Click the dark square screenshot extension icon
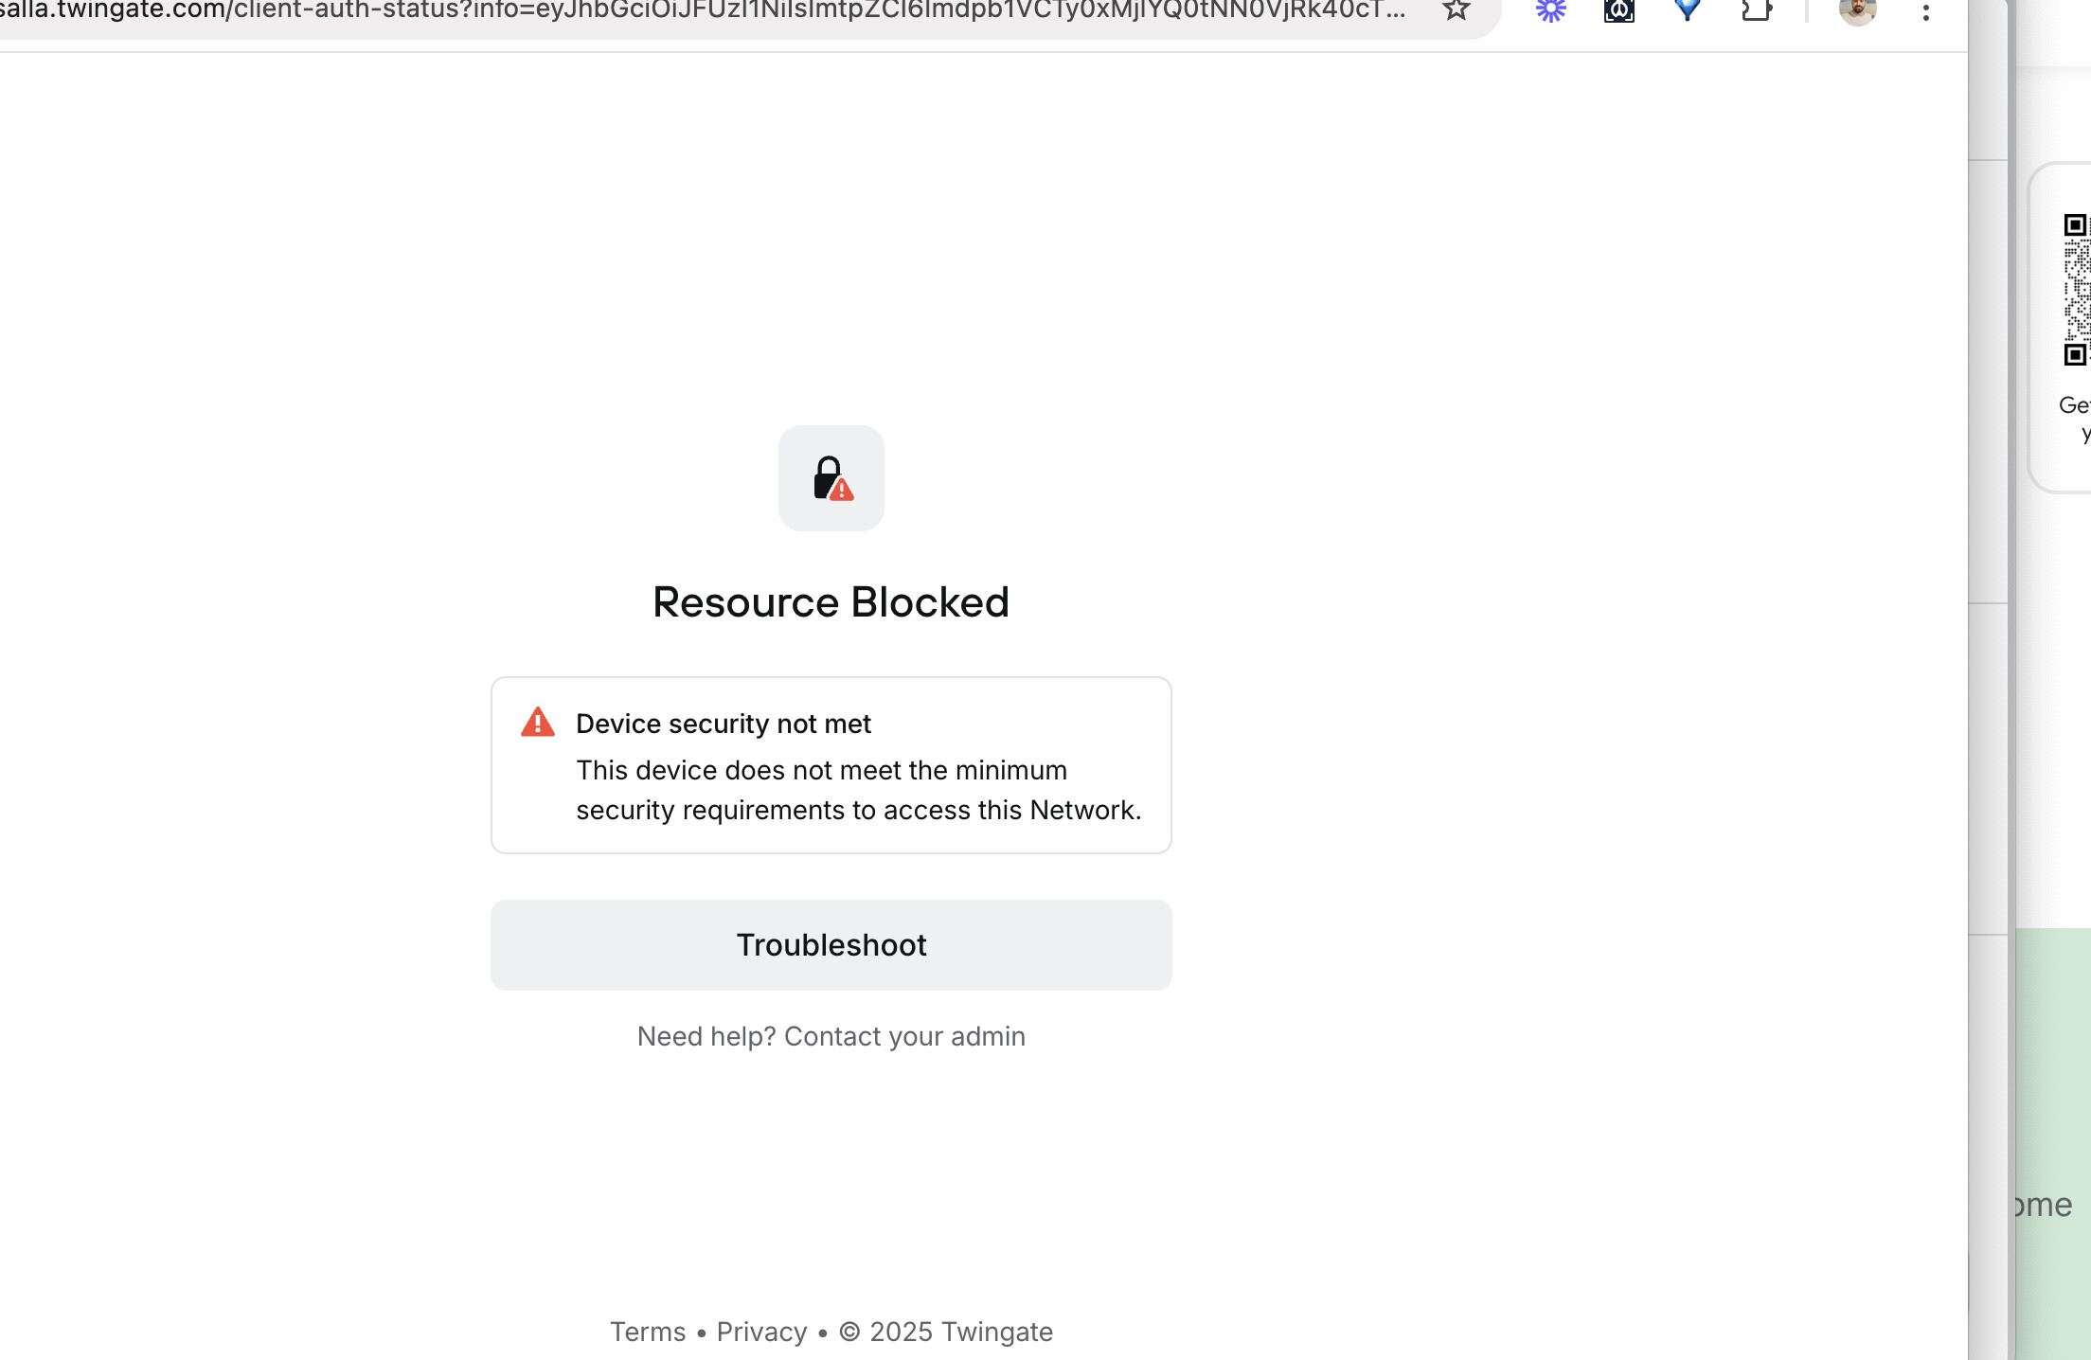The image size is (2091, 1360). (1618, 10)
